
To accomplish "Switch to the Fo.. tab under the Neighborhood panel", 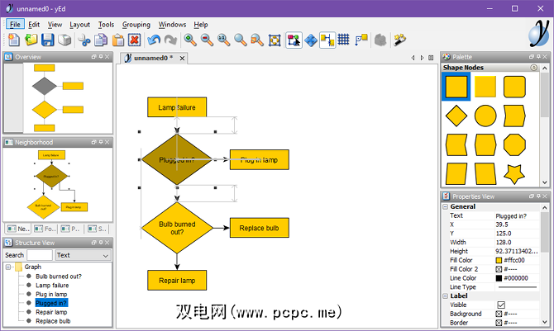I will tap(45, 229).
